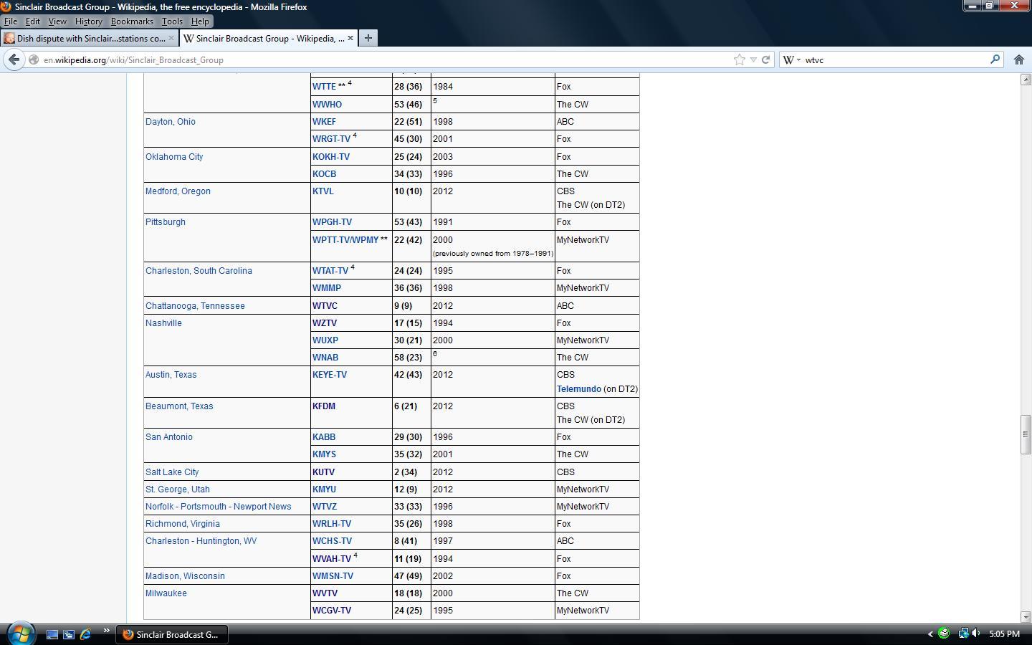Open the History menu
1032x645 pixels.
click(88, 21)
